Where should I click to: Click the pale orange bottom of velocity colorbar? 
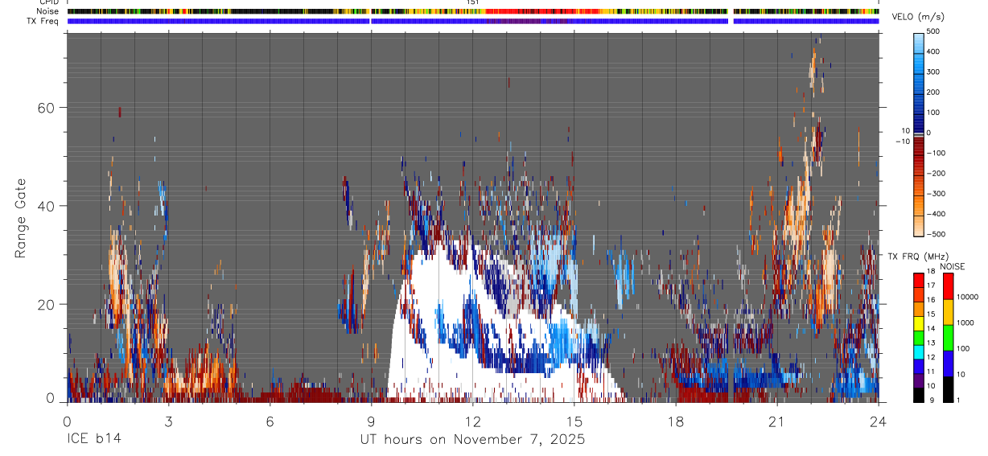[x=918, y=225]
